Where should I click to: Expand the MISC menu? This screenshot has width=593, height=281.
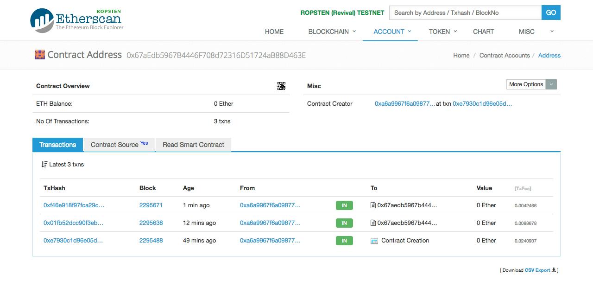(536, 32)
